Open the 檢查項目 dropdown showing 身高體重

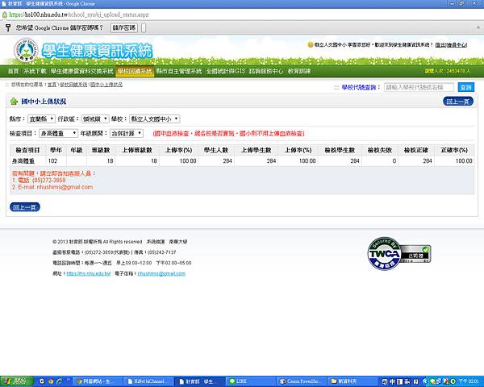pyautogui.click(x=58, y=133)
